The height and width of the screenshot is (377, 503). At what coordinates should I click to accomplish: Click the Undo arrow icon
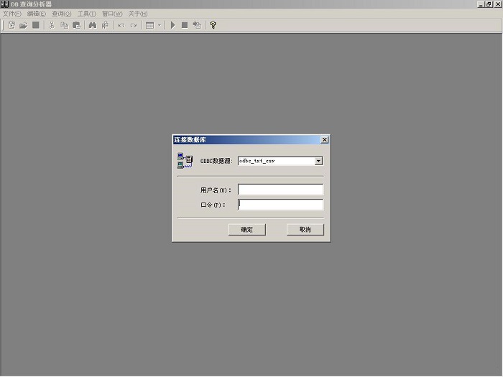coord(121,25)
